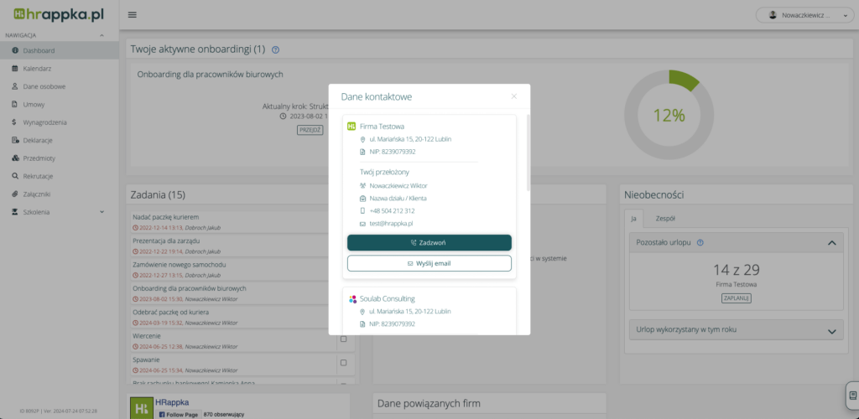Screen dimensions: 859x419
Task: Check the Spawanie task checkbox
Action: 342,363
